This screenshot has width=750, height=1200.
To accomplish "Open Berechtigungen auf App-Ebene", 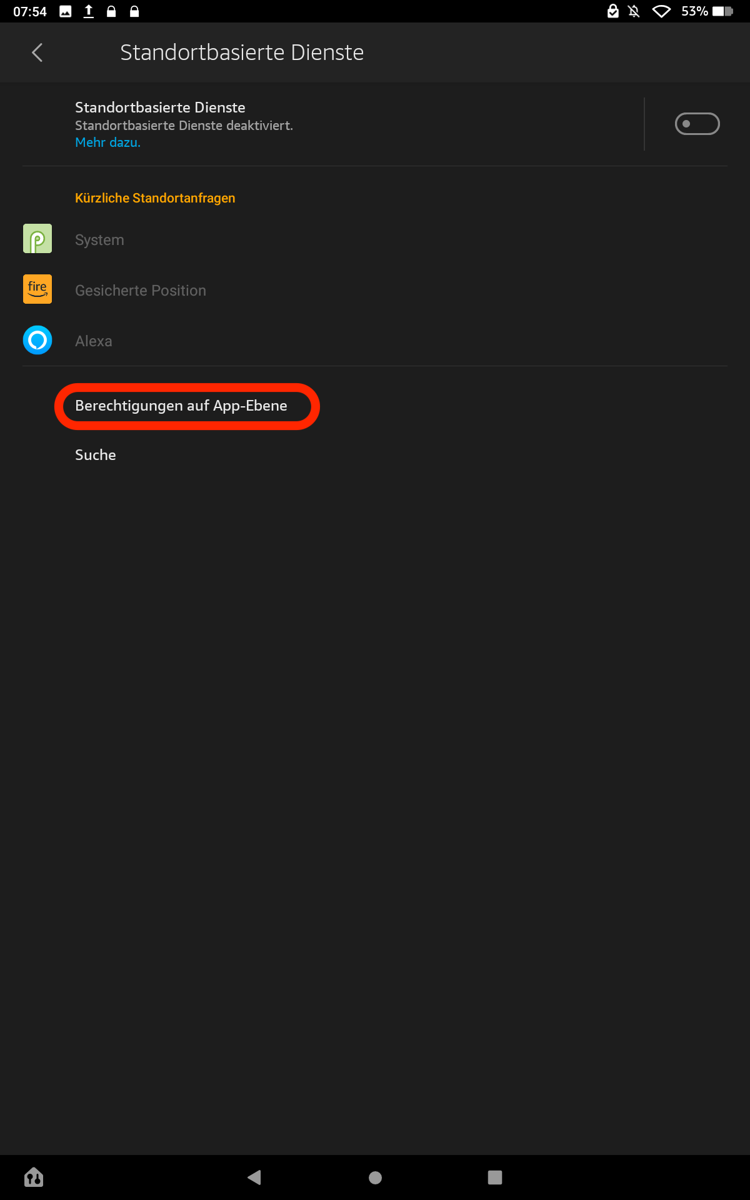I will coord(181,406).
